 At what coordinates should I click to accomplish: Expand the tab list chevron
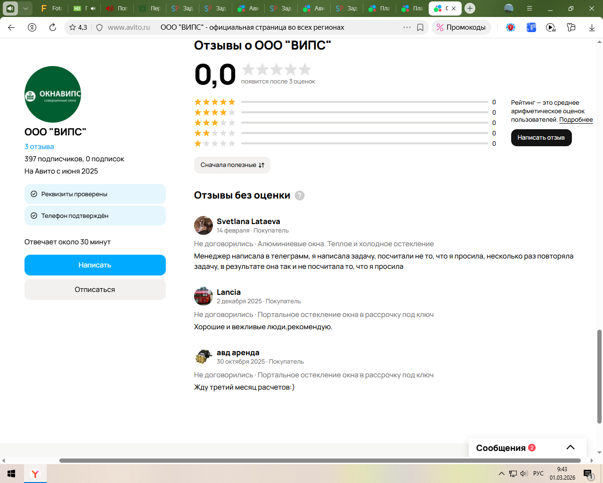click(25, 8)
